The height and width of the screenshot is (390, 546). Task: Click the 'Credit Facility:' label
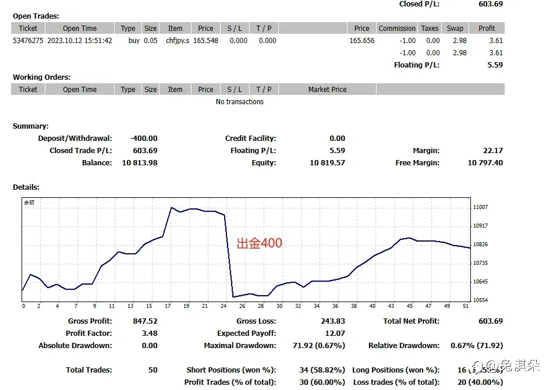coord(251,138)
